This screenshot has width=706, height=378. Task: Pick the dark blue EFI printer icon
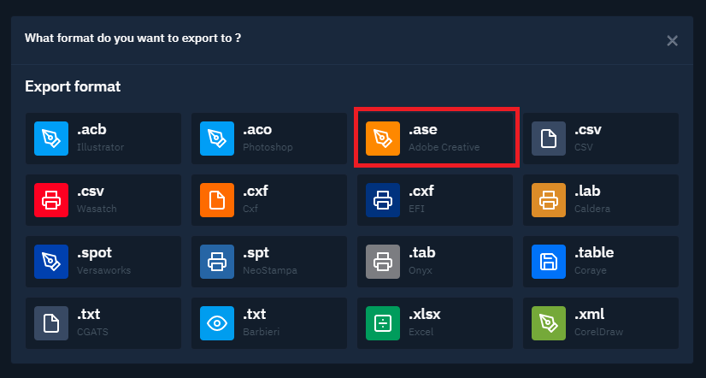tap(383, 200)
